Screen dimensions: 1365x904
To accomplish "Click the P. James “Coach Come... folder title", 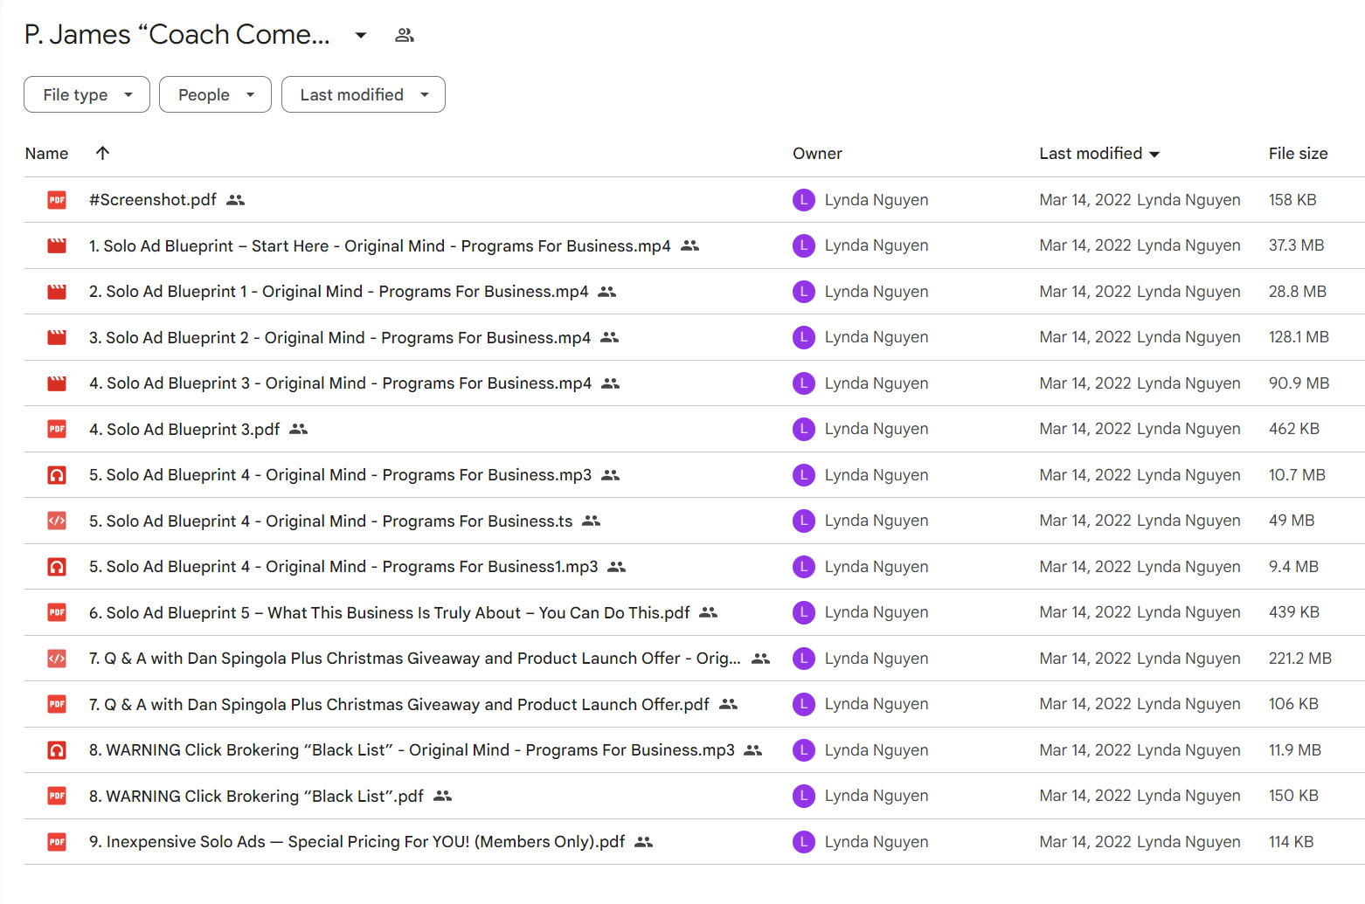I will pos(177,35).
